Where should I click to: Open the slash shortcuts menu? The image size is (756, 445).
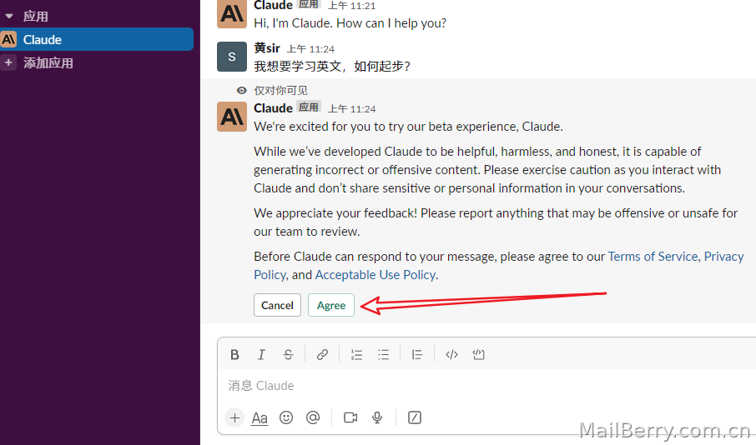[415, 417]
